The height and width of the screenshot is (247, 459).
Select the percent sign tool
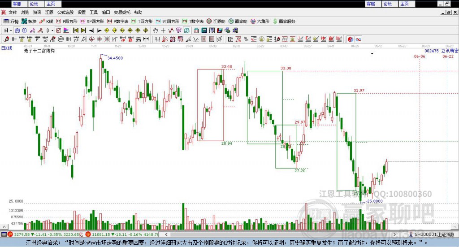(x=246, y=39)
